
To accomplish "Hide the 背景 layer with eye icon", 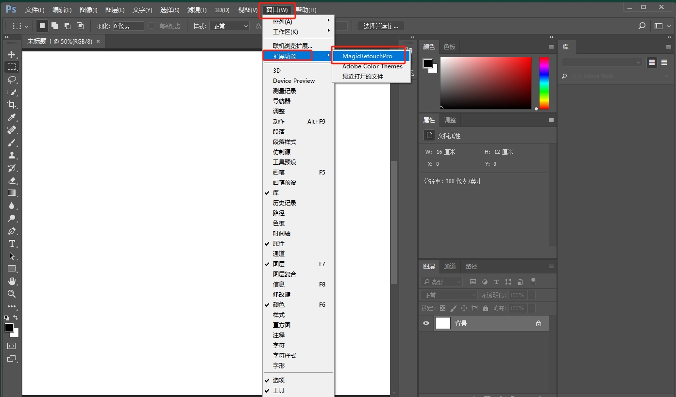I will click(x=426, y=323).
